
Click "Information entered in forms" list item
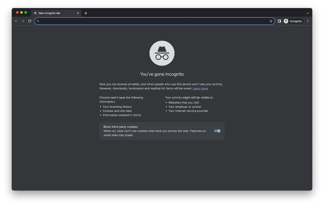click(x=122, y=115)
